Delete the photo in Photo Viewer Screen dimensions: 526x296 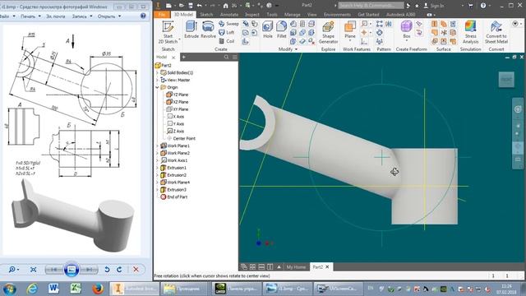[136, 270]
